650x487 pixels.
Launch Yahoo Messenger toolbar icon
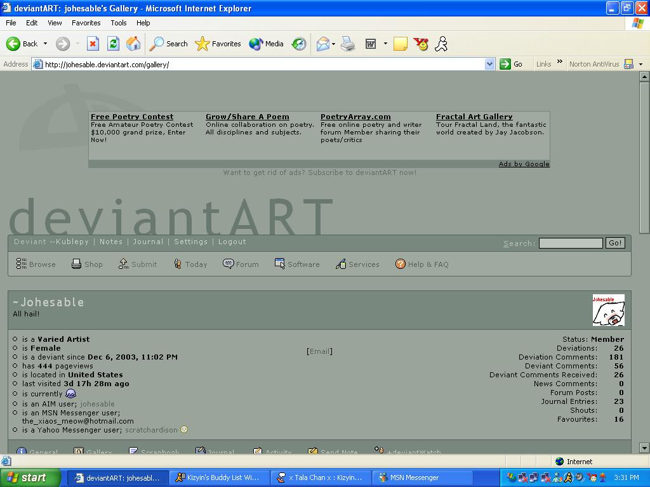pyautogui.click(x=421, y=44)
